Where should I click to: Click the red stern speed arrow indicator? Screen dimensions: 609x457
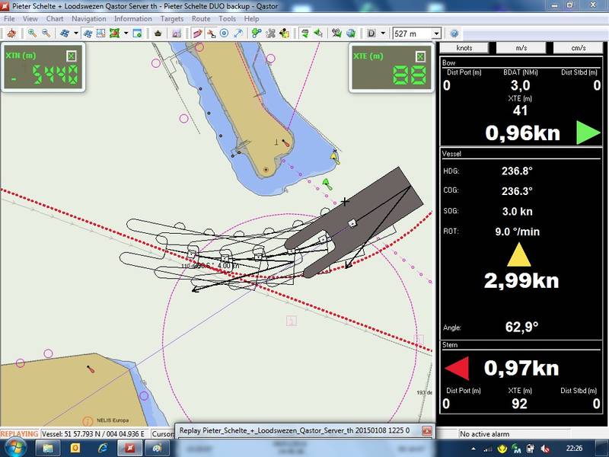pyautogui.click(x=457, y=368)
